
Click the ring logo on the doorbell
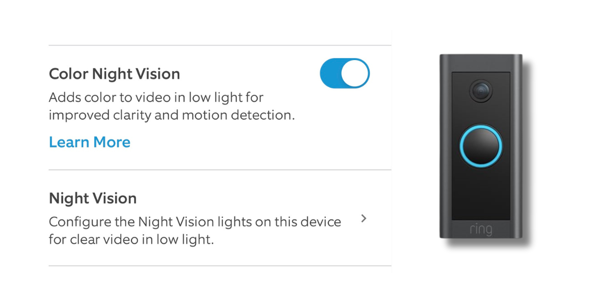tap(481, 229)
